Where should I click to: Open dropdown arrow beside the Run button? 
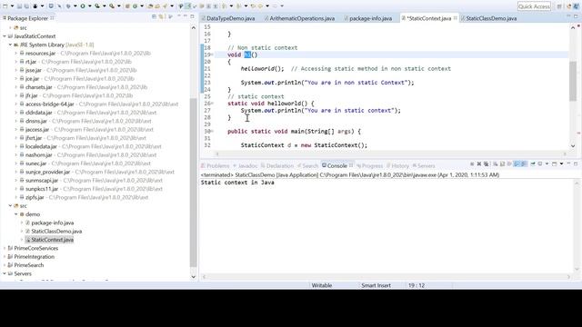pos(89,6)
